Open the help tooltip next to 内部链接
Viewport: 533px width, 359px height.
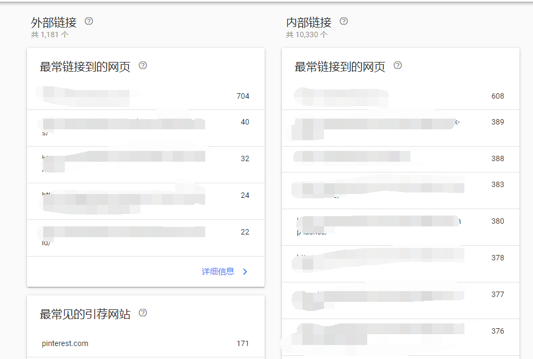coord(344,21)
